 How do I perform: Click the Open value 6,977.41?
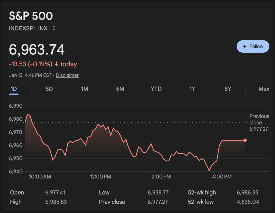pos(55,192)
